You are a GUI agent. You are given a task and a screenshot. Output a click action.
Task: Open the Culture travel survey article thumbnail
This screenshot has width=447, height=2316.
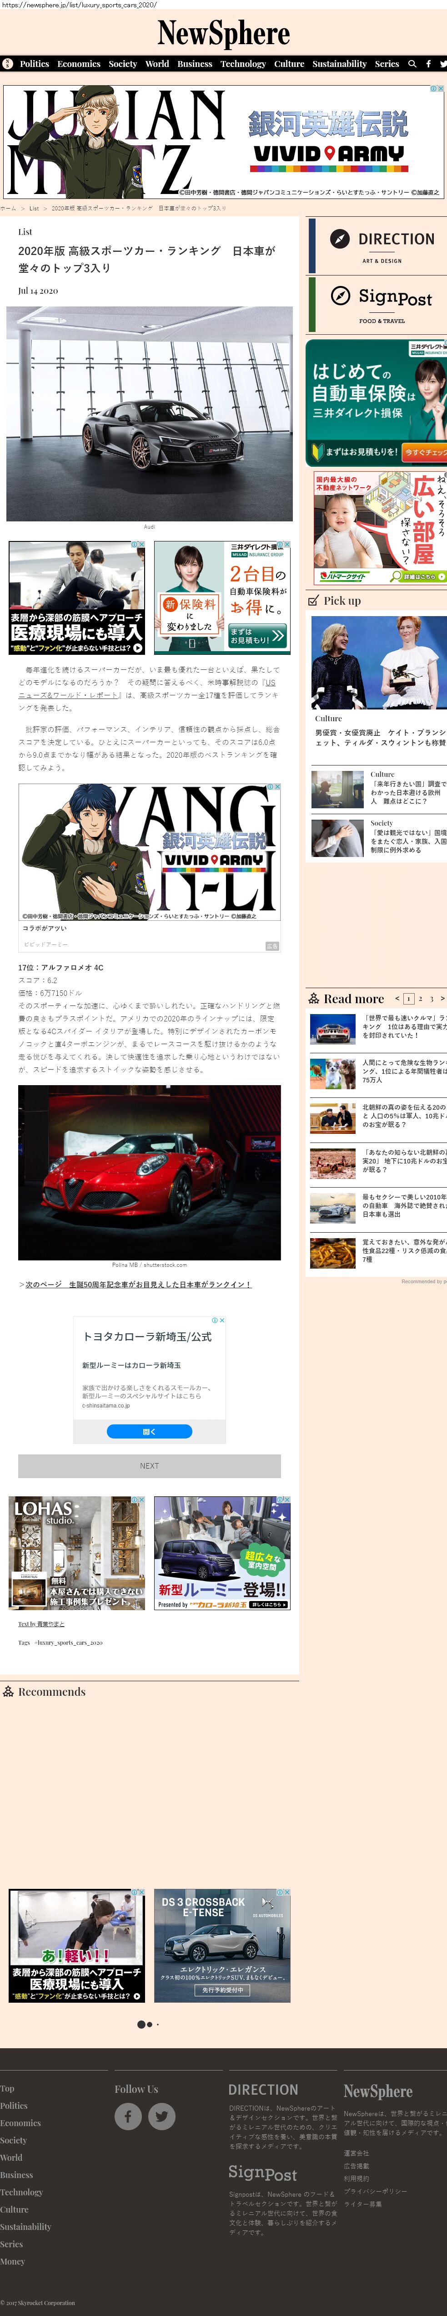point(337,790)
